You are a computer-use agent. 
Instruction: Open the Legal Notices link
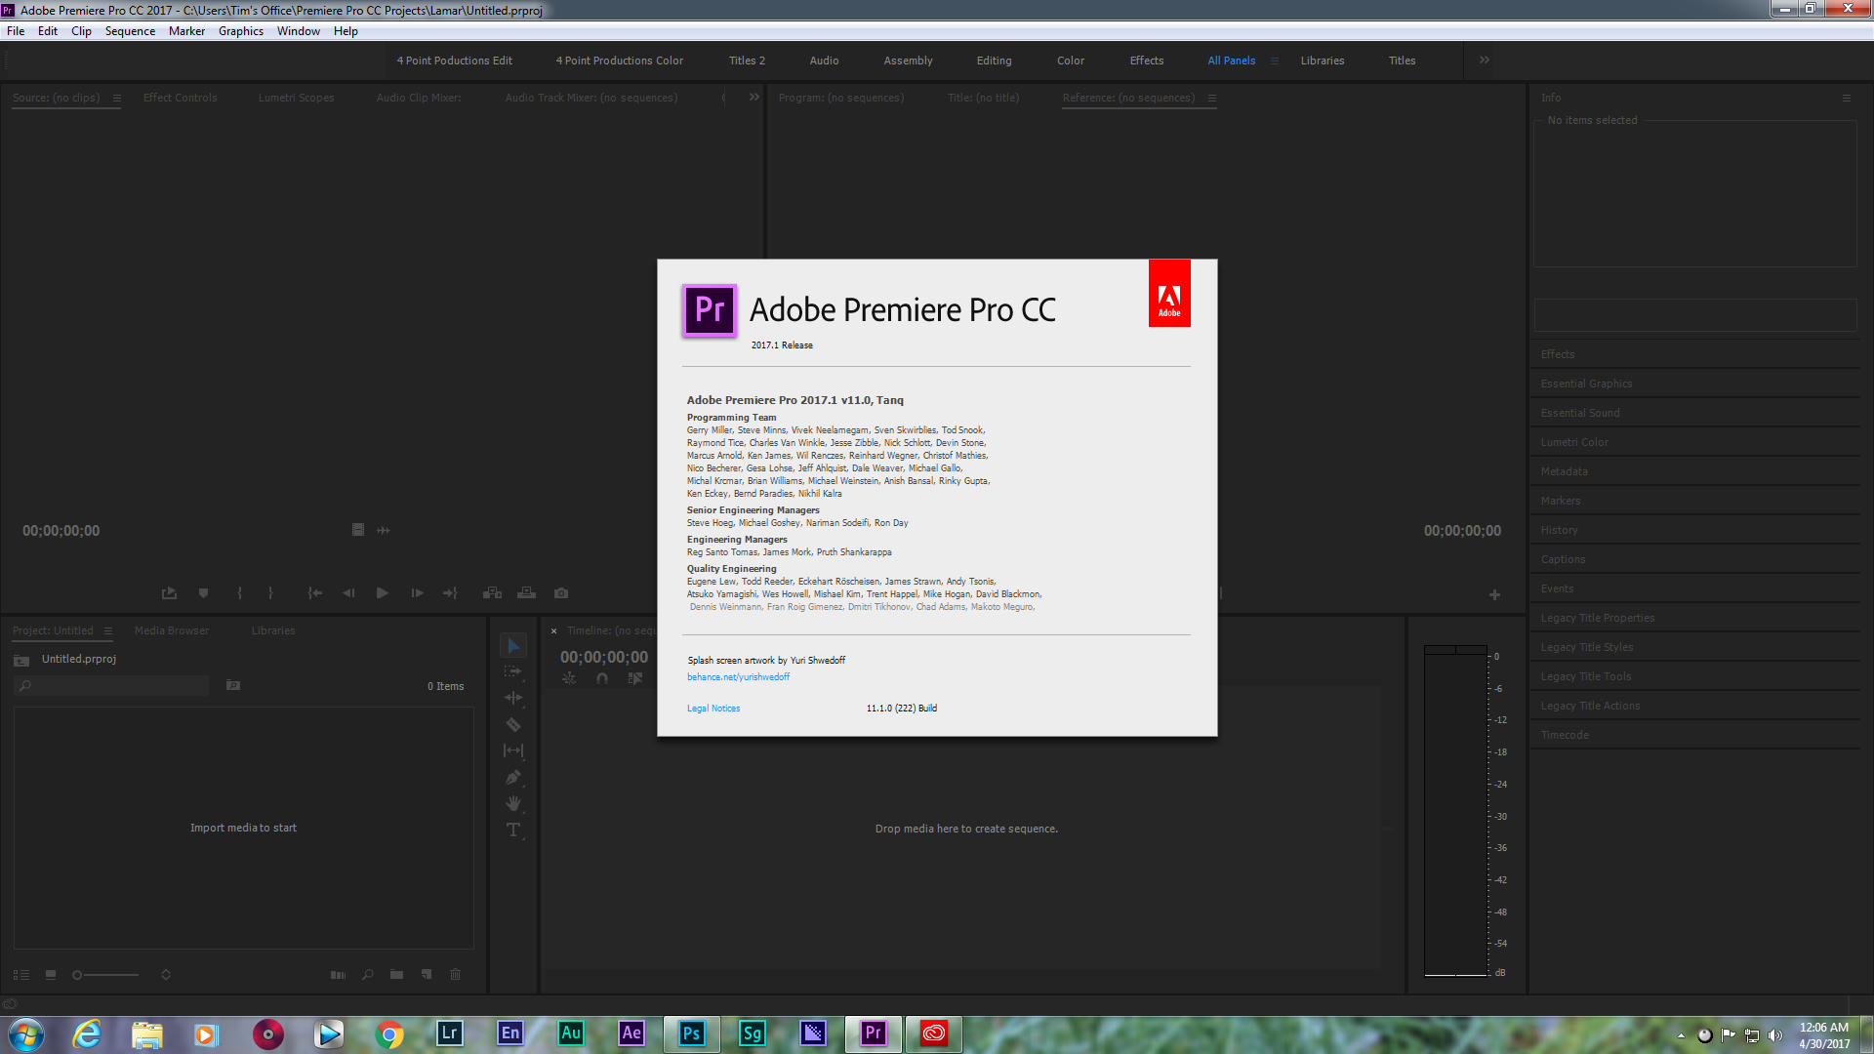point(713,709)
